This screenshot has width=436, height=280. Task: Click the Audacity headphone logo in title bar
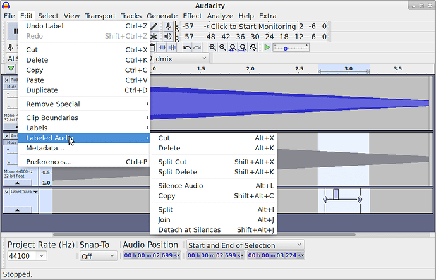point(6,6)
